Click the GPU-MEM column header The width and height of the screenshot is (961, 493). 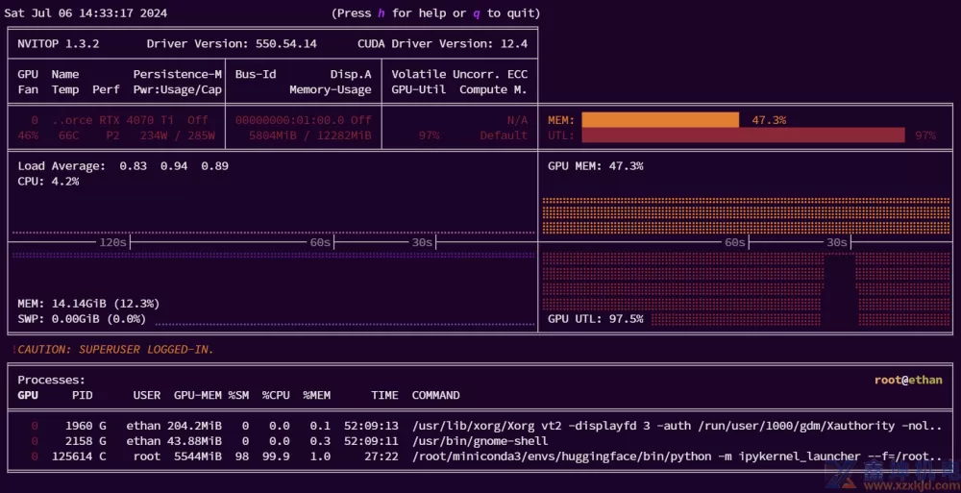point(197,396)
